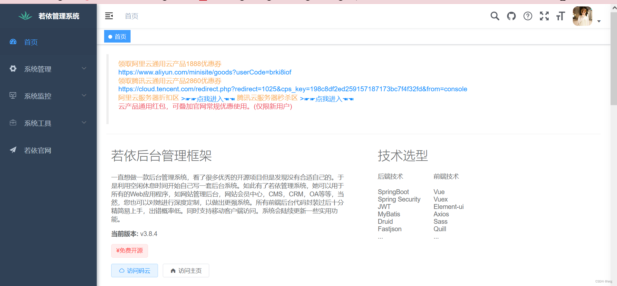617x286 pixels.
Task: Expand the 系统工具 submenu chevron
Action: click(x=84, y=123)
